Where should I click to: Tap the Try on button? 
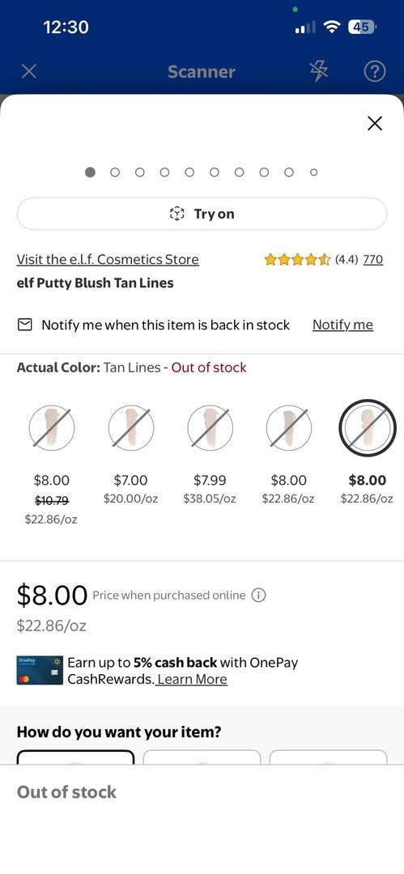tap(202, 214)
